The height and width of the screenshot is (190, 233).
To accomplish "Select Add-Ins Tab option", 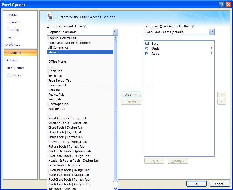I will click(x=80, y=109).
